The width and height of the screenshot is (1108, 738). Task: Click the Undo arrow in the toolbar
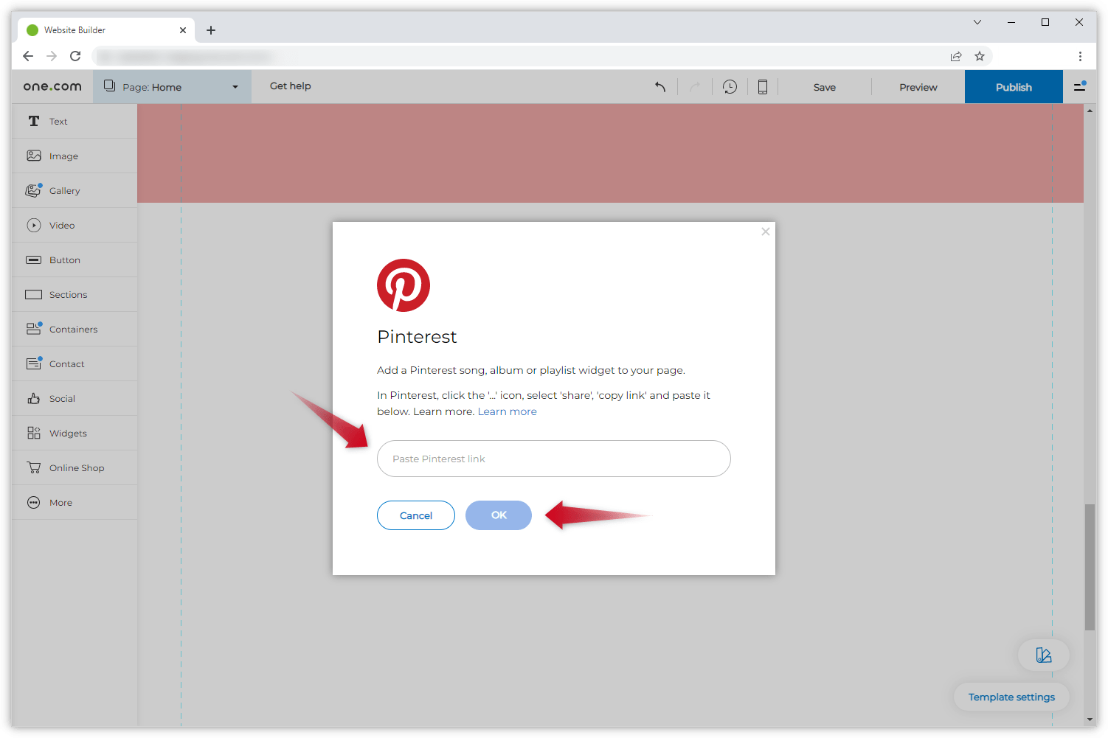click(660, 86)
